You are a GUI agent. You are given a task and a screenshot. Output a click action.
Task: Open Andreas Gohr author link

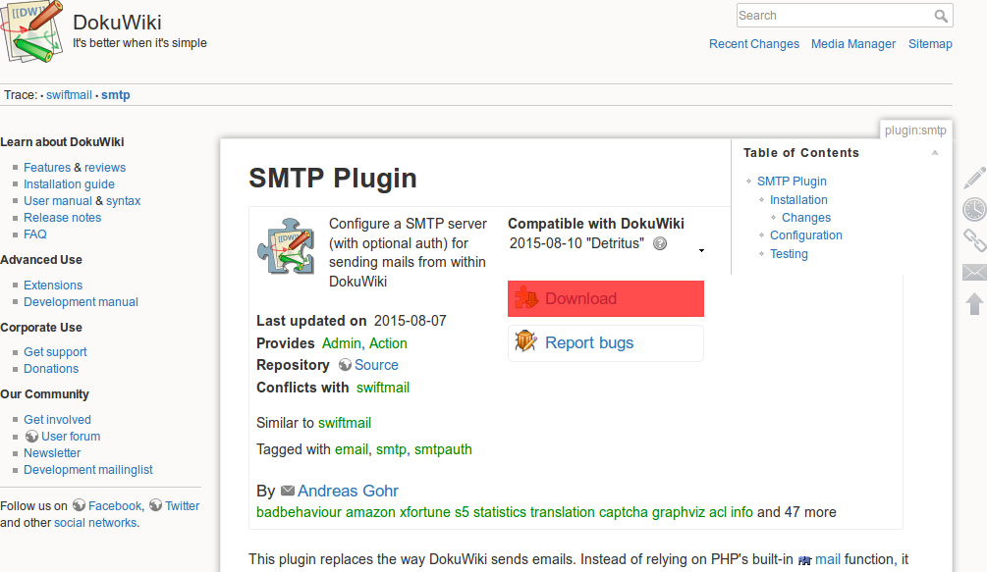tap(348, 491)
